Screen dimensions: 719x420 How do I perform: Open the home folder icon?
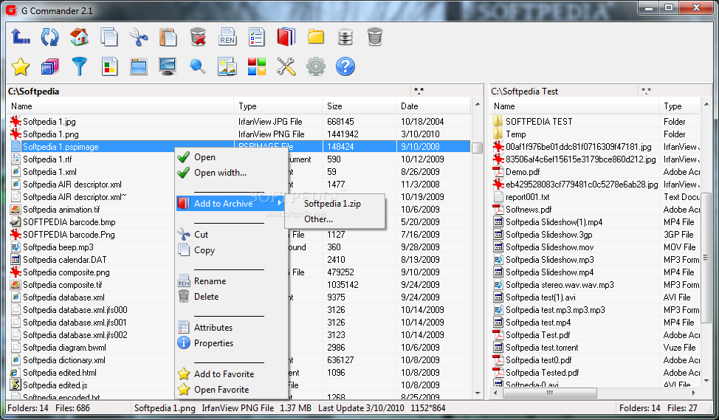79,37
